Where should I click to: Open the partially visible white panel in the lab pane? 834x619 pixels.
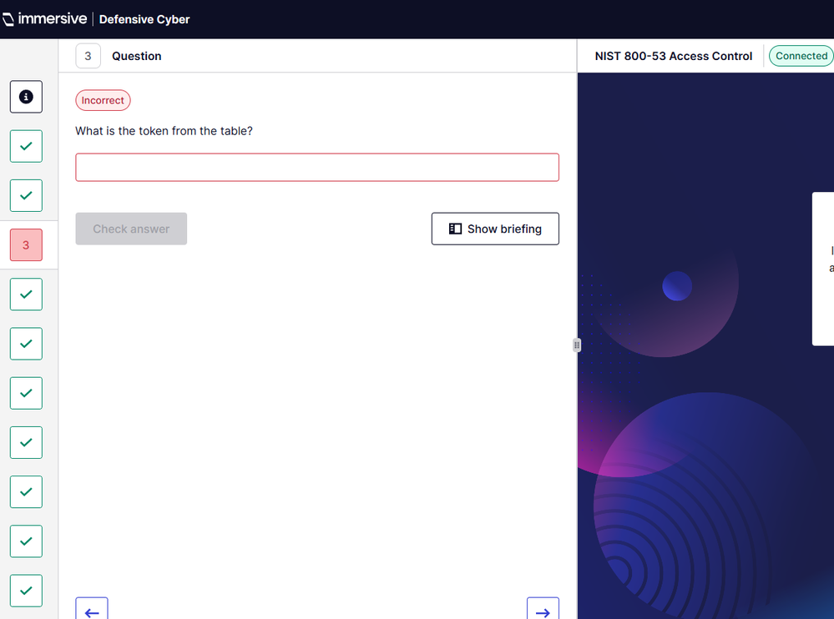[823, 269]
